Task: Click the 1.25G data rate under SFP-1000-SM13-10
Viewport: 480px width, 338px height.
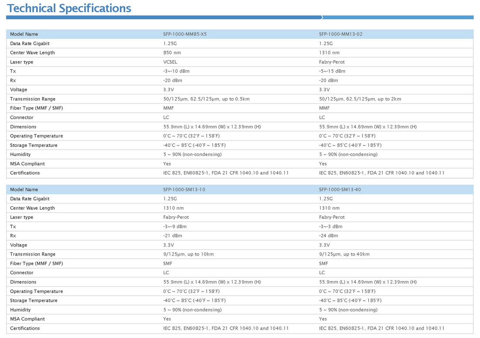Action: [x=170, y=199]
